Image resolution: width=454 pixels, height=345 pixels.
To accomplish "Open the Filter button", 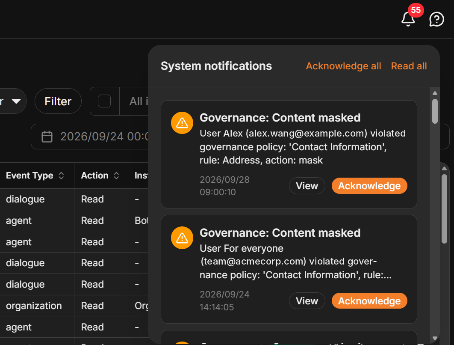I will [58, 101].
